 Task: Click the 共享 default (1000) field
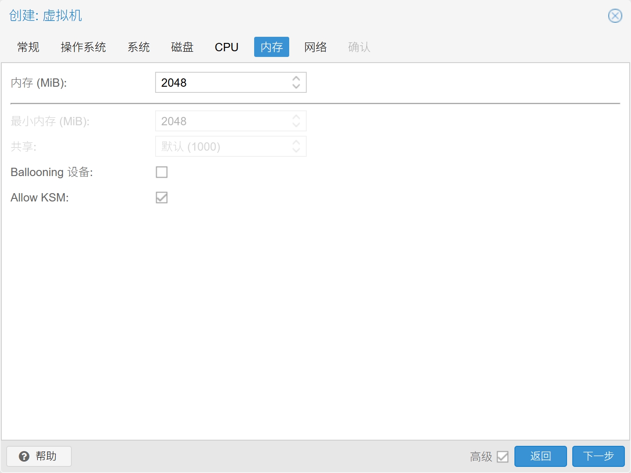click(x=221, y=147)
